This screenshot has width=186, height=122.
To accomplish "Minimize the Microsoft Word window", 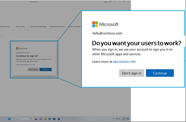I will pyautogui.click(x=119, y=2).
